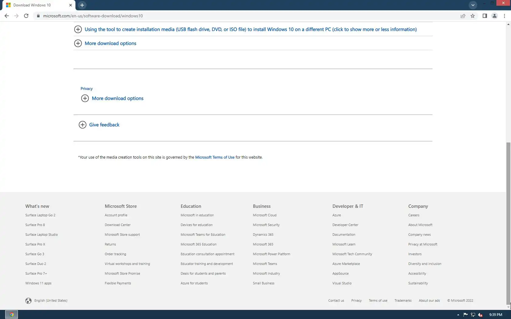Image resolution: width=511 pixels, height=319 pixels.
Task: Click the globe language icon
Action: (x=28, y=301)
